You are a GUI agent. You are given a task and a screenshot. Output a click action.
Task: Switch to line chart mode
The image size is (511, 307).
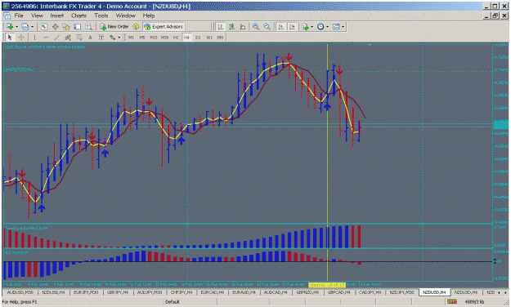[x=243, y=27]
